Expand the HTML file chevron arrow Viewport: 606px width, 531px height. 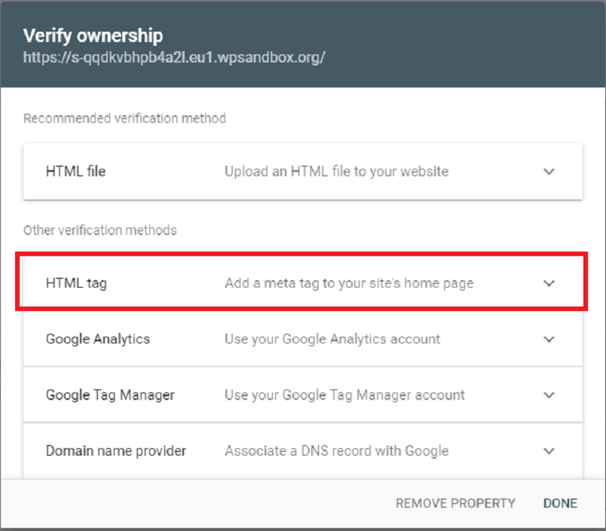click(549, 172)
